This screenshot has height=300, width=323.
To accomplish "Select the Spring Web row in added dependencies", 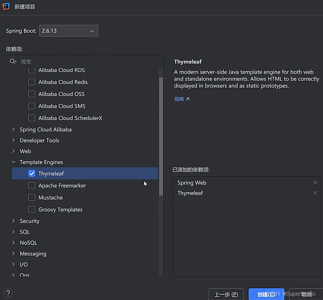I will click(x=247, y=183).
